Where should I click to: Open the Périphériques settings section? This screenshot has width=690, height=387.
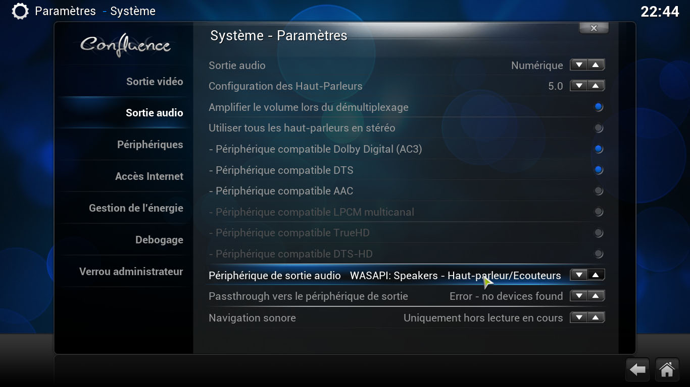pyautogui.click(x=150, y=145)
